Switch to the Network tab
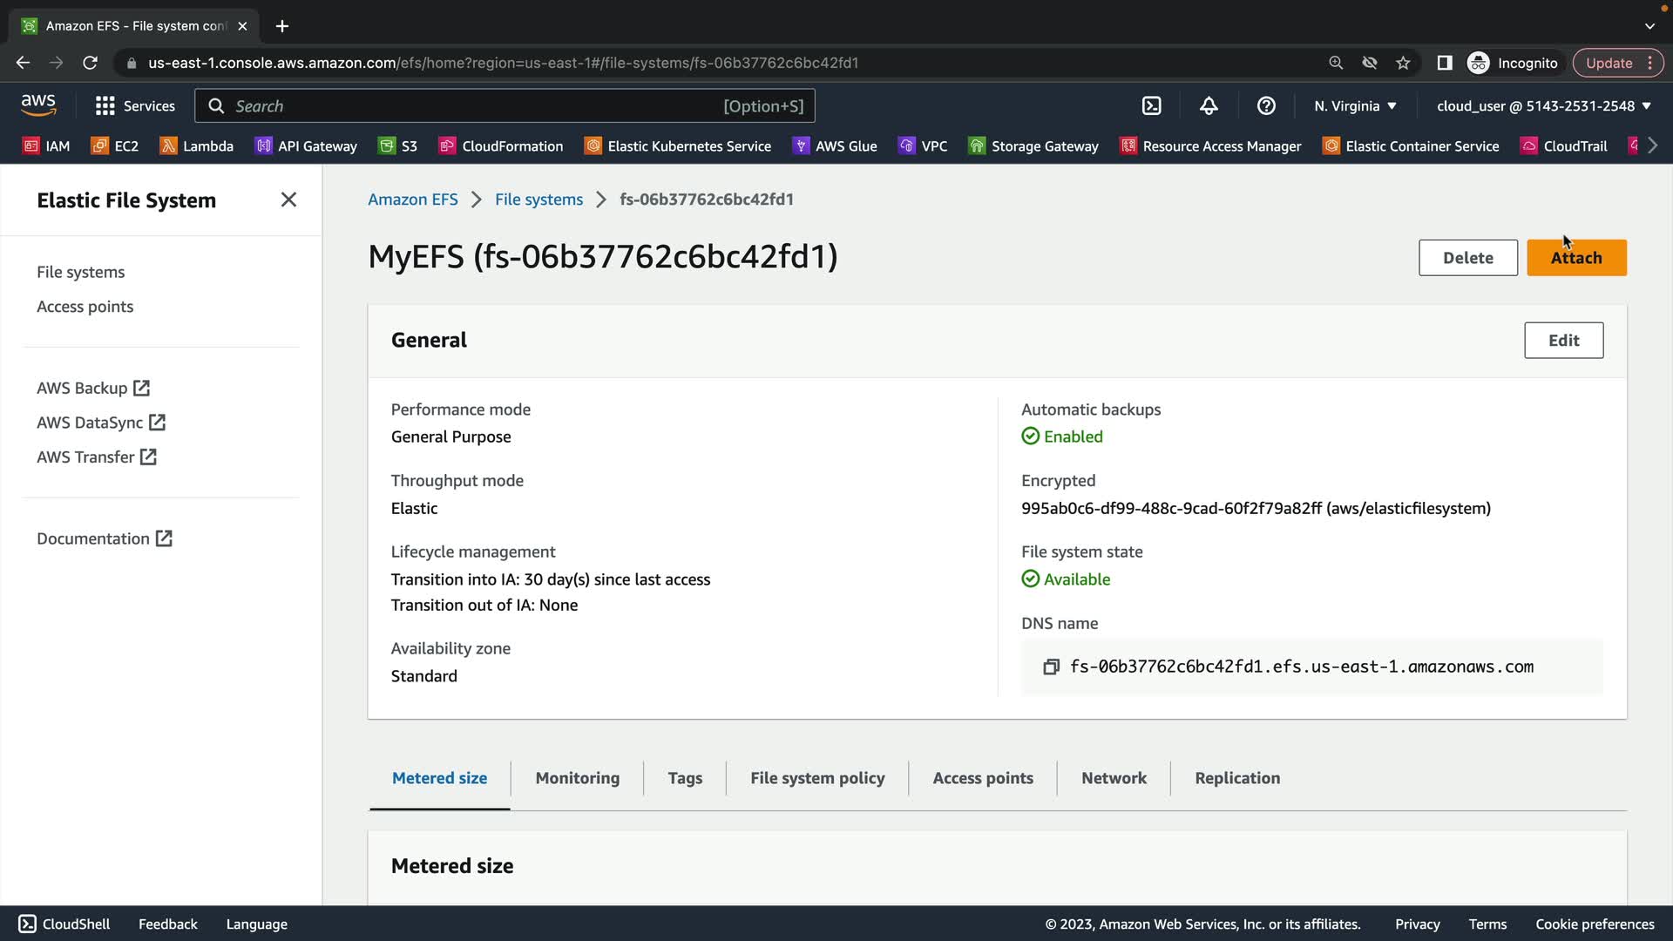The image size is (1673, 941). click(x=1114, y=778)
